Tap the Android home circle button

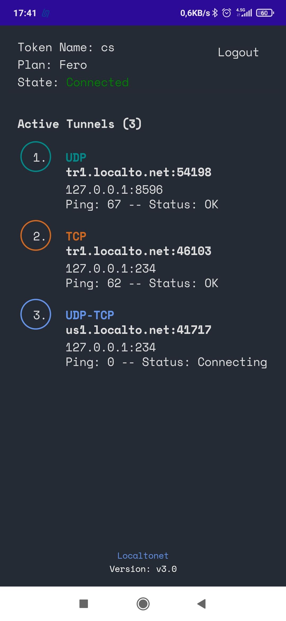(143, 604)
